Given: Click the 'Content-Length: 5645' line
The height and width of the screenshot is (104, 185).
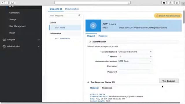Looking at the screenshot, I should pyautogui.click(x=100, y=101).
